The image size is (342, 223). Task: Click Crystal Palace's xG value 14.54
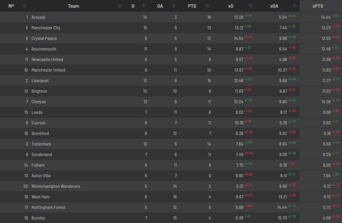239,39
